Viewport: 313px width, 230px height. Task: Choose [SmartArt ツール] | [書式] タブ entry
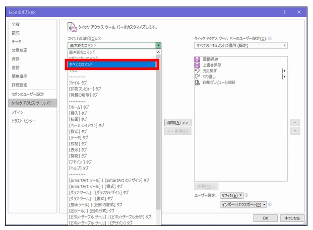point(112,186)
